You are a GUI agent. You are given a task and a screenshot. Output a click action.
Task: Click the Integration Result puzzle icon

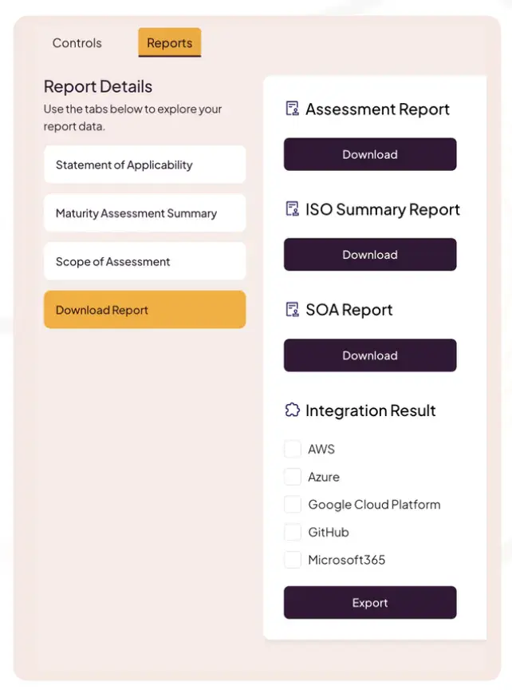[292, 410]
